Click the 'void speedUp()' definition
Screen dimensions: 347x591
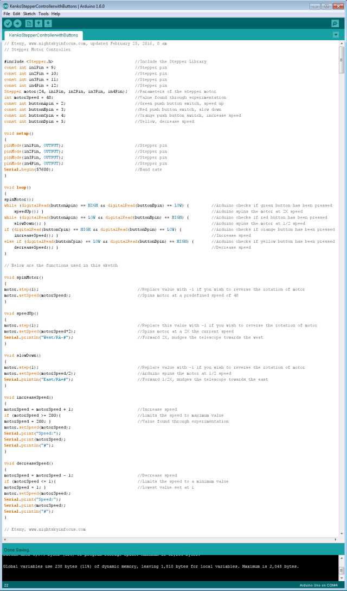(21, 313)
